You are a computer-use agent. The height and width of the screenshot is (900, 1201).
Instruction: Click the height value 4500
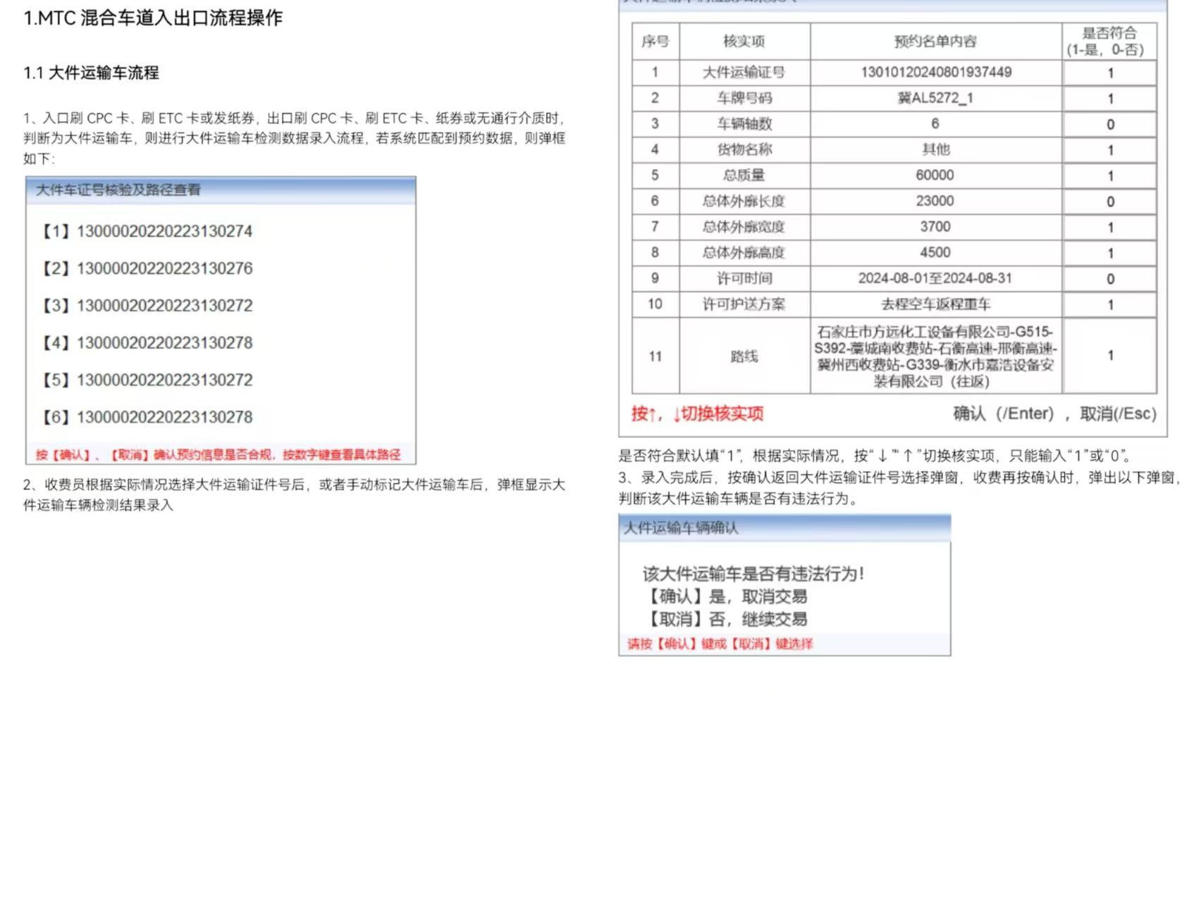click(935, 253)
